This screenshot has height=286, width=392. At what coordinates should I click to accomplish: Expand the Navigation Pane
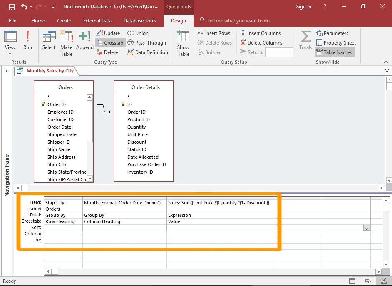coord(5,71)
